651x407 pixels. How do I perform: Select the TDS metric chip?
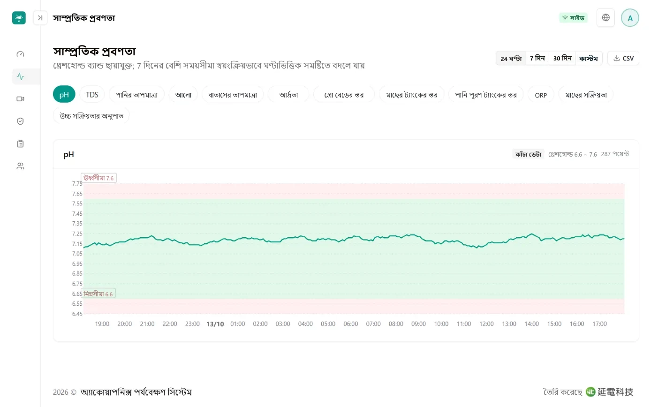(92, 95)
